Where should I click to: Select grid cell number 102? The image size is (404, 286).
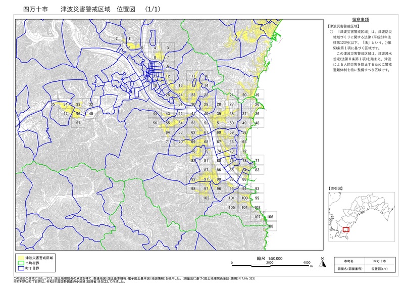(206, 198)
